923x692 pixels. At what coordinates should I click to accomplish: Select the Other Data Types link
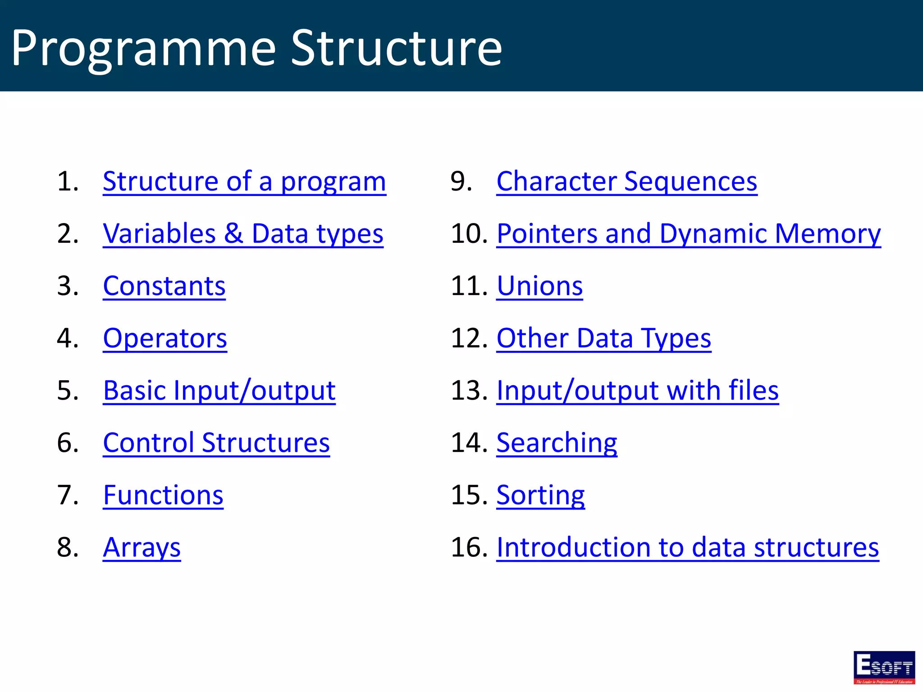[x=603, y=338]
